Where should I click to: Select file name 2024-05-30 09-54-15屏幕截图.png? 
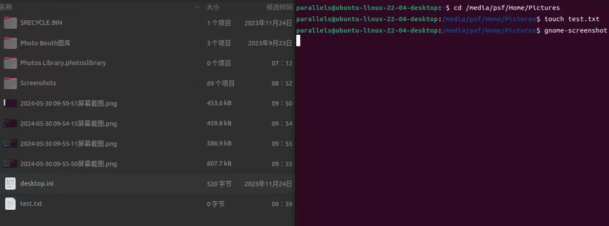point(69,124)
